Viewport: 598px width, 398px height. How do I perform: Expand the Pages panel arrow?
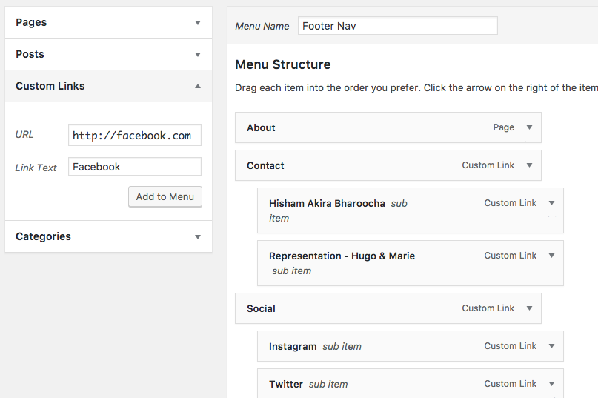(198, 22)
